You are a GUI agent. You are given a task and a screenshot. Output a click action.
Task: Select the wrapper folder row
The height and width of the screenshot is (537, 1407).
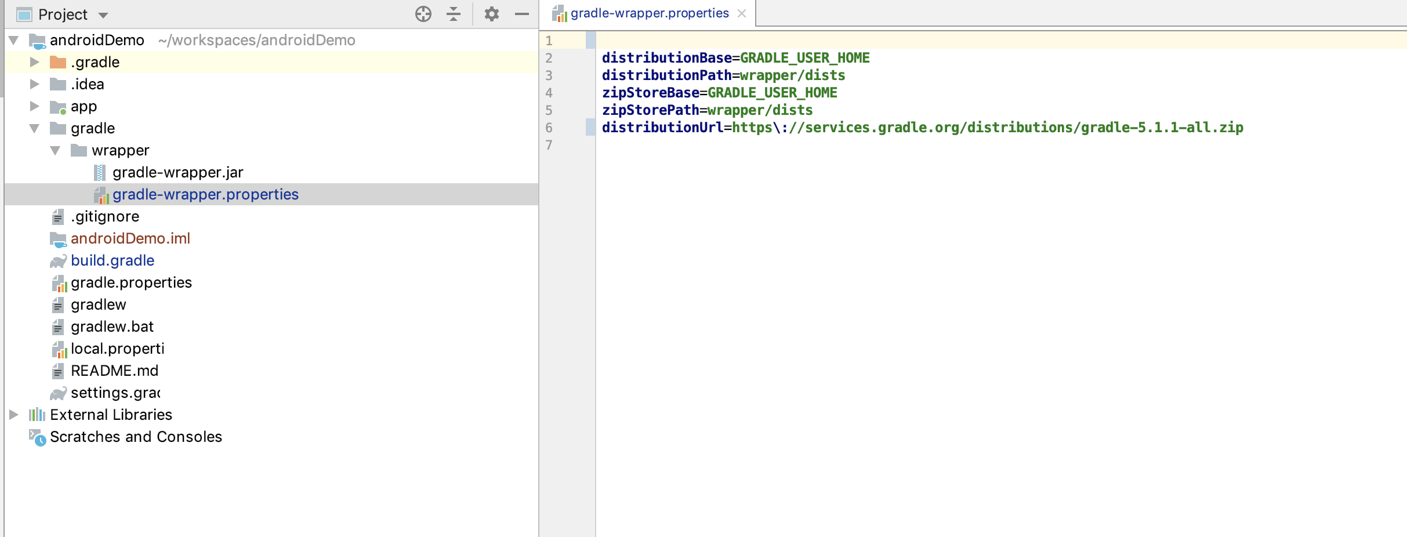271,150
